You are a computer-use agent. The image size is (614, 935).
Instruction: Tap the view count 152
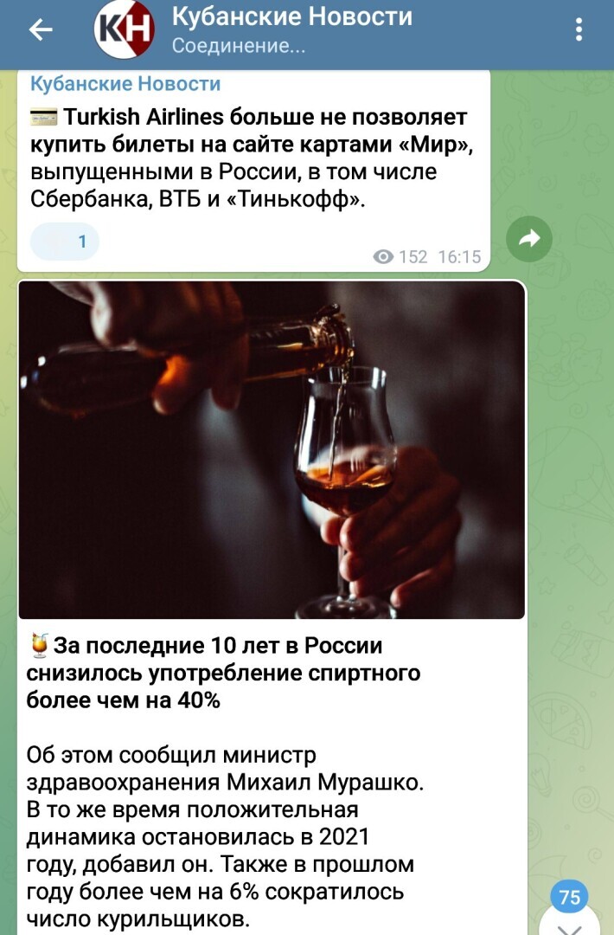413,257
